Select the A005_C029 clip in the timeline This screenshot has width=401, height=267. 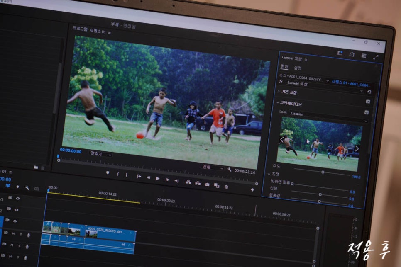coord(110,233)
